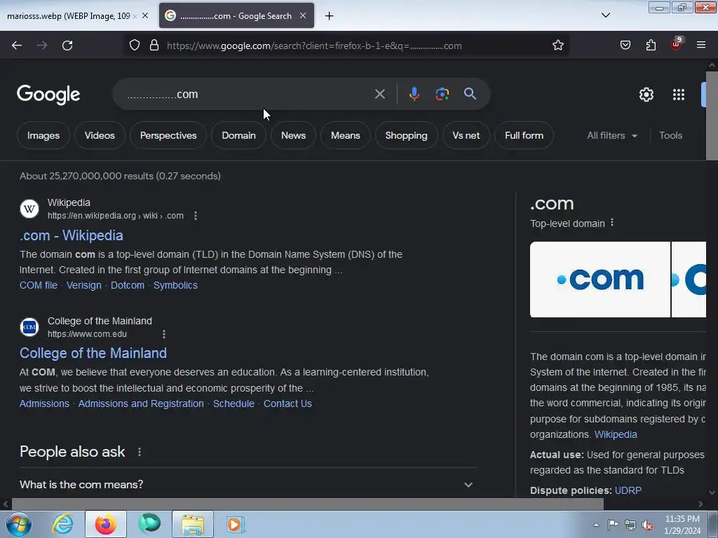Screen dimensions: 718x538
Task: Click the horizontal scrollbar at bottom
Action: coord(307,504)
